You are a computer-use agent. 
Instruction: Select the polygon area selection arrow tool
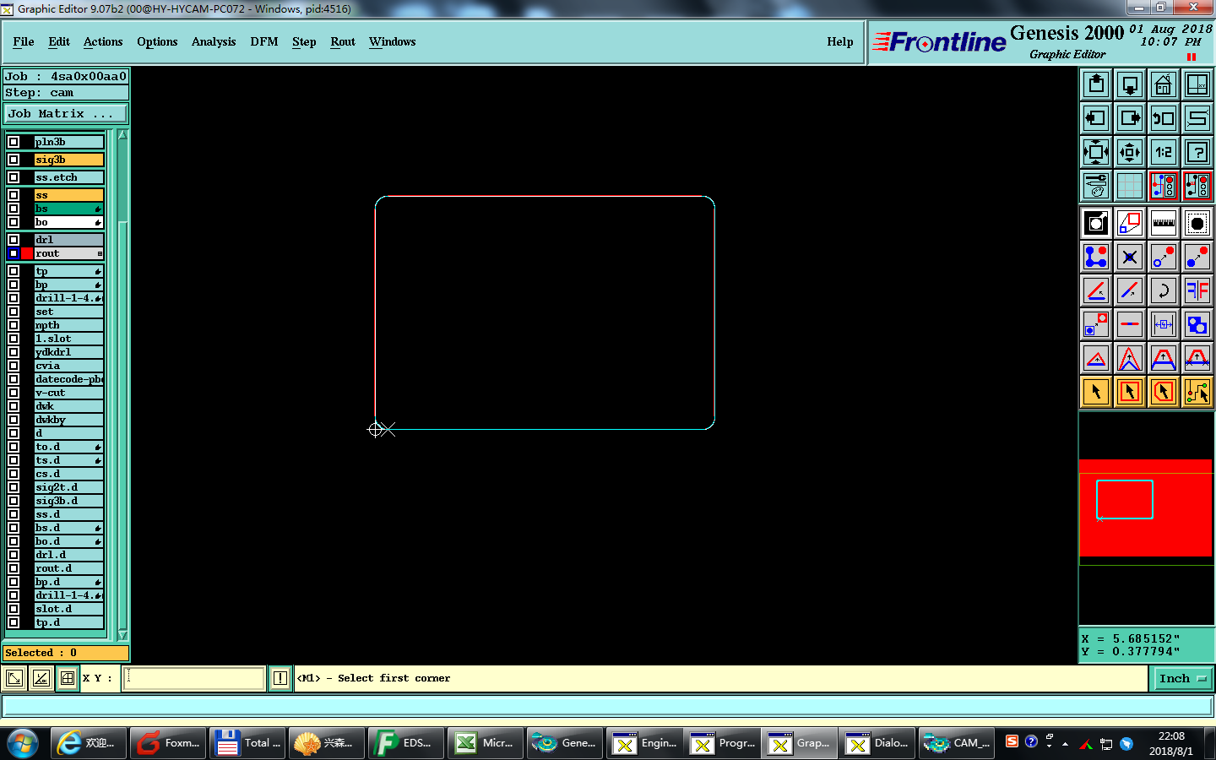(1164, 392)
